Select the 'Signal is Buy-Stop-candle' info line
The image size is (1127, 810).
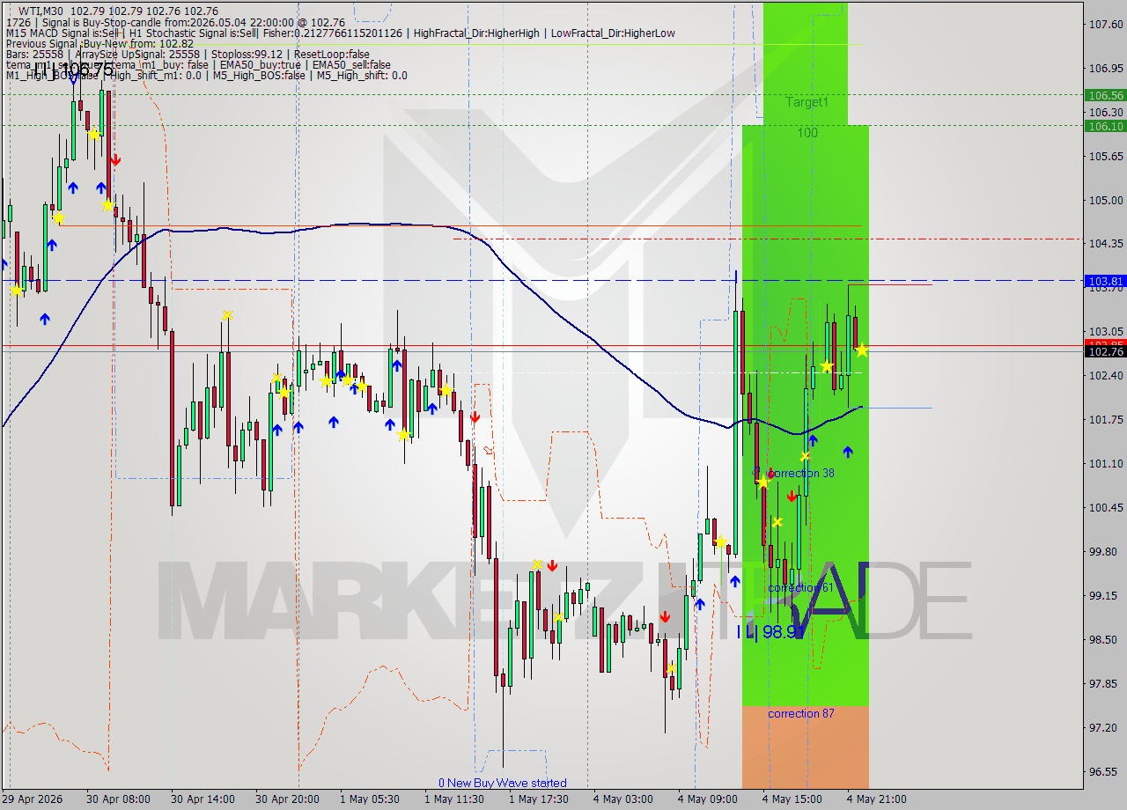coord(174,22)
